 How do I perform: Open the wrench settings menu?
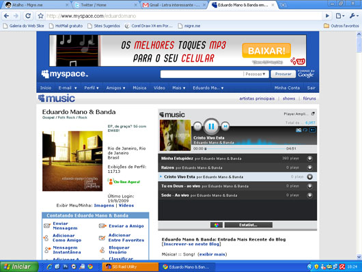point(354,16)
